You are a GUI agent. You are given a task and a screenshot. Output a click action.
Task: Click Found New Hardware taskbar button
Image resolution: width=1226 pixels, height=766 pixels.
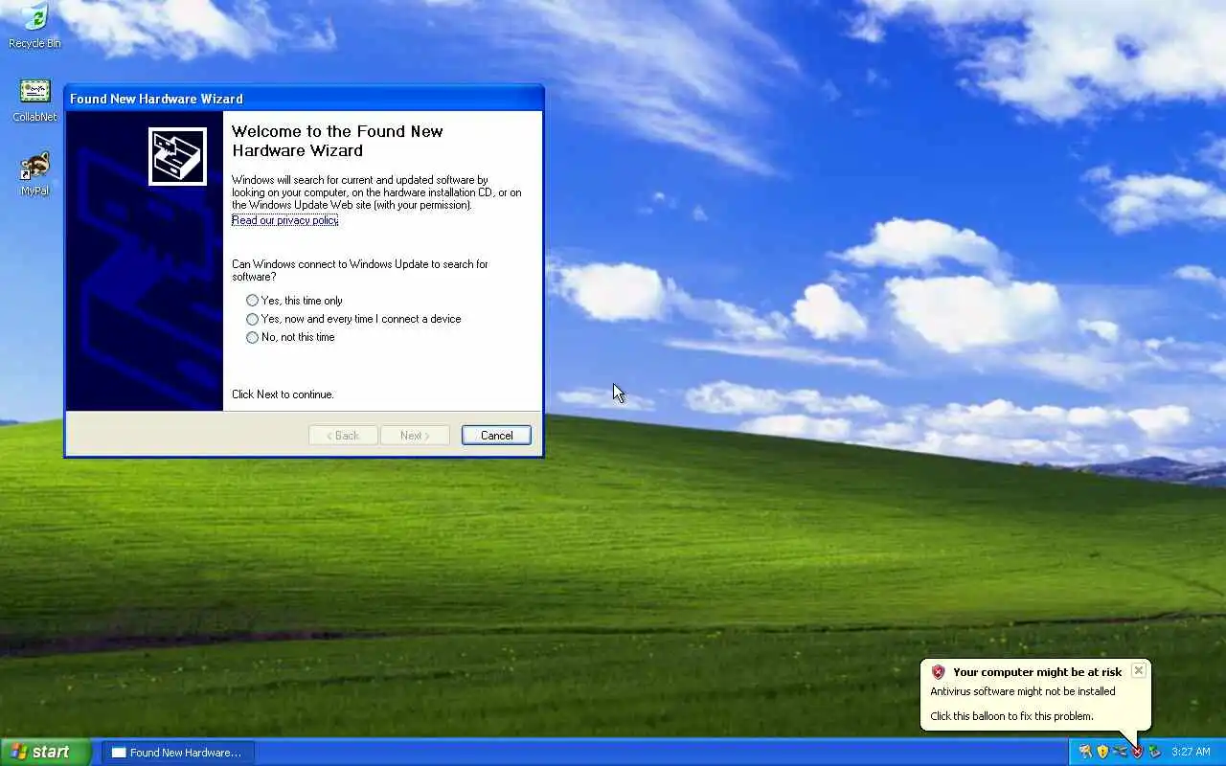pyautogui.click(x=178, y=753)
